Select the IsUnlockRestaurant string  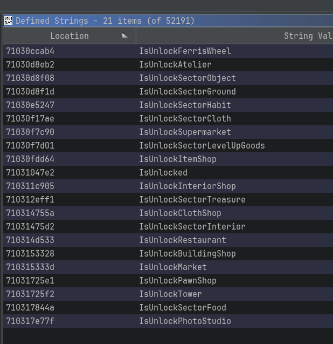pyautogui.click(x=183, y=240)
